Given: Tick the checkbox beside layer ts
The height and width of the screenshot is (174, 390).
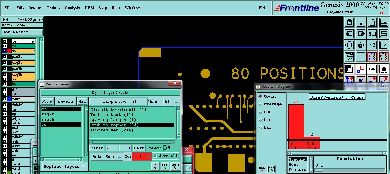Looking at the screenshot, I should [5, 46].
